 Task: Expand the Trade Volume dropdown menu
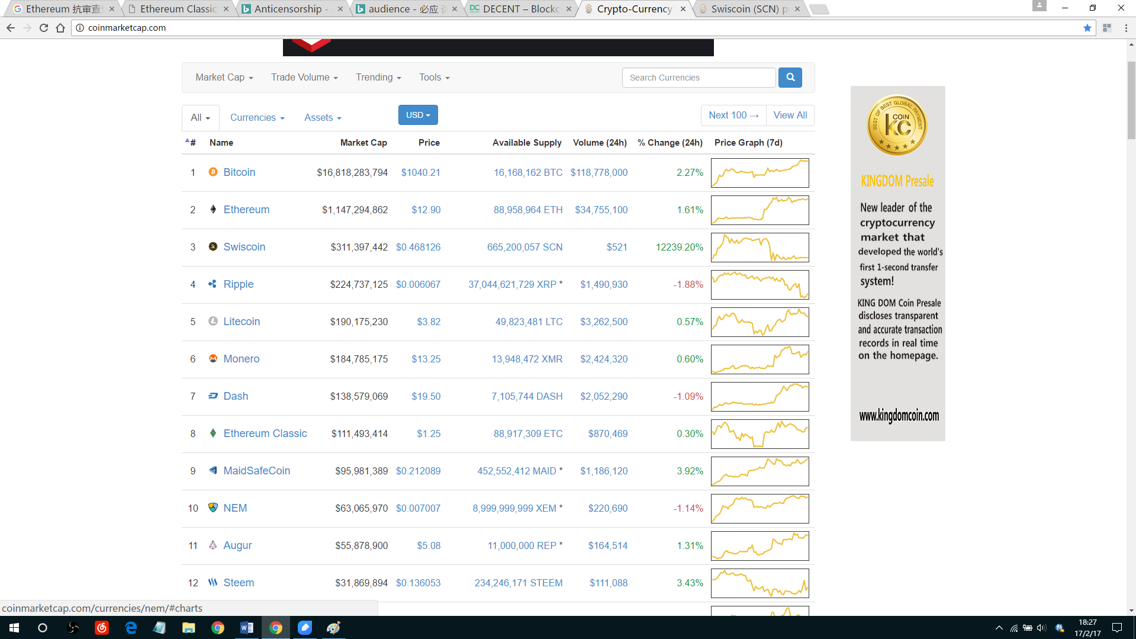point(304,78)
